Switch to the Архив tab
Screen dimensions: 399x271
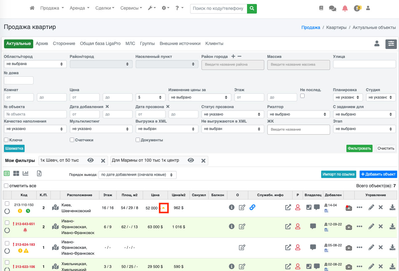point(42,44)
